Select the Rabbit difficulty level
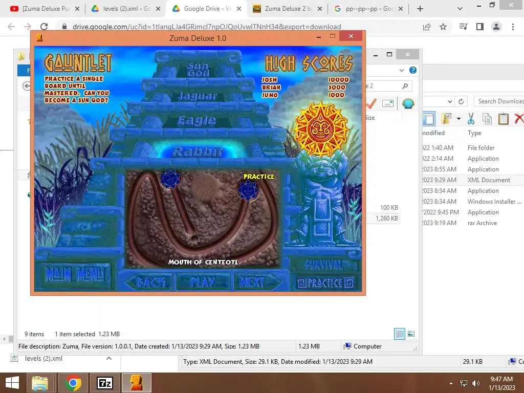Viewport: 524px width, 393px height. 197,152
